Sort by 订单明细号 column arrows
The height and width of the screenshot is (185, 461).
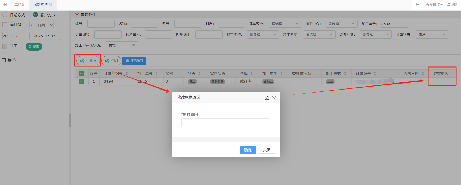pos(127,74)
